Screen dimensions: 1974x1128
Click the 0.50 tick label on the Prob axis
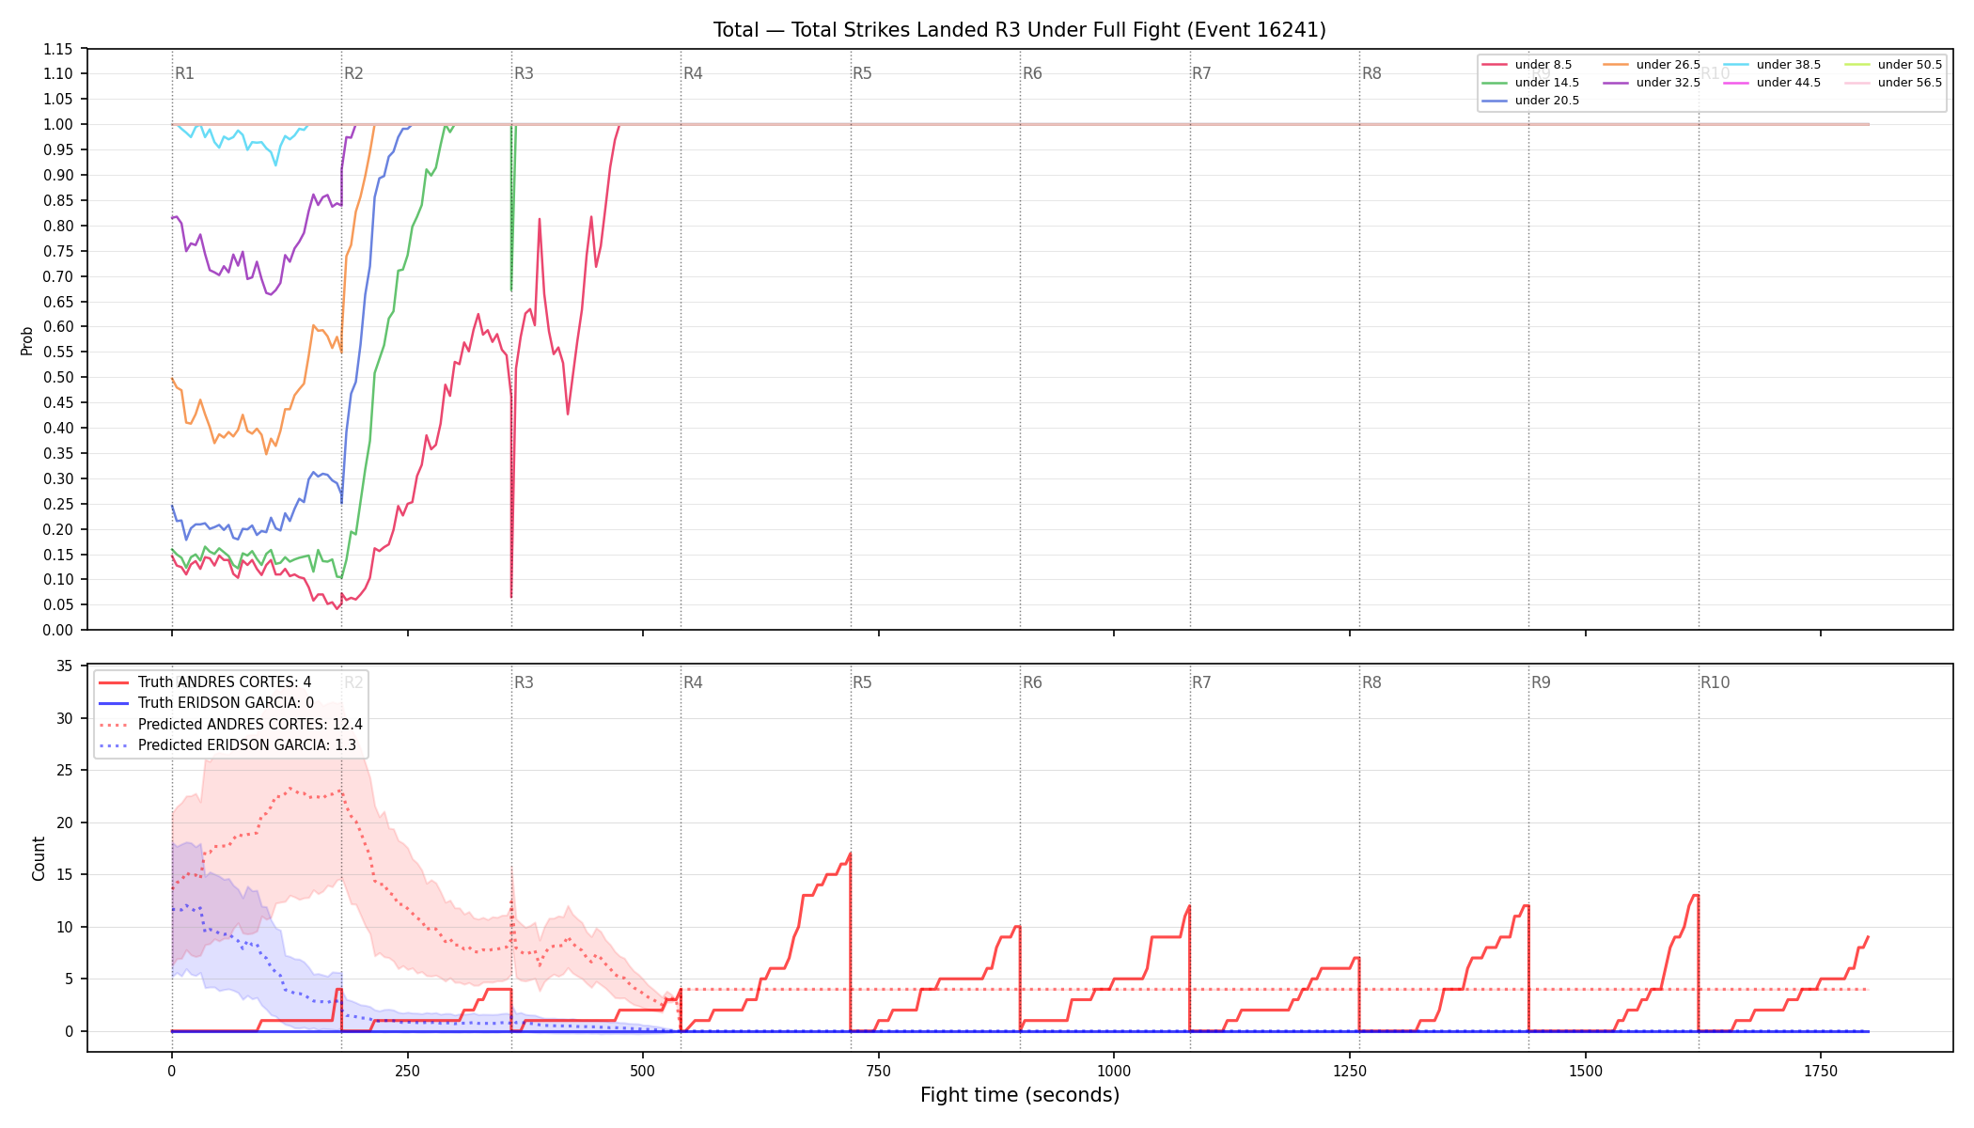click(x=57, y=377)
